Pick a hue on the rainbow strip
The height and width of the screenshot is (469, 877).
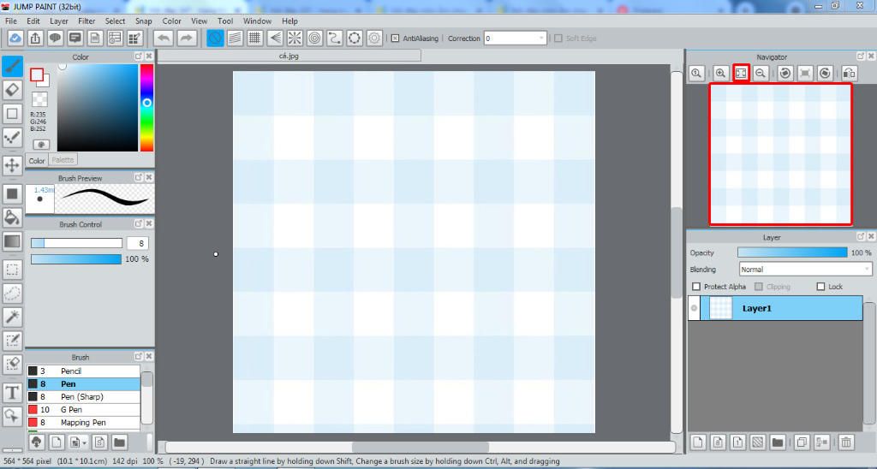[146, 107]
